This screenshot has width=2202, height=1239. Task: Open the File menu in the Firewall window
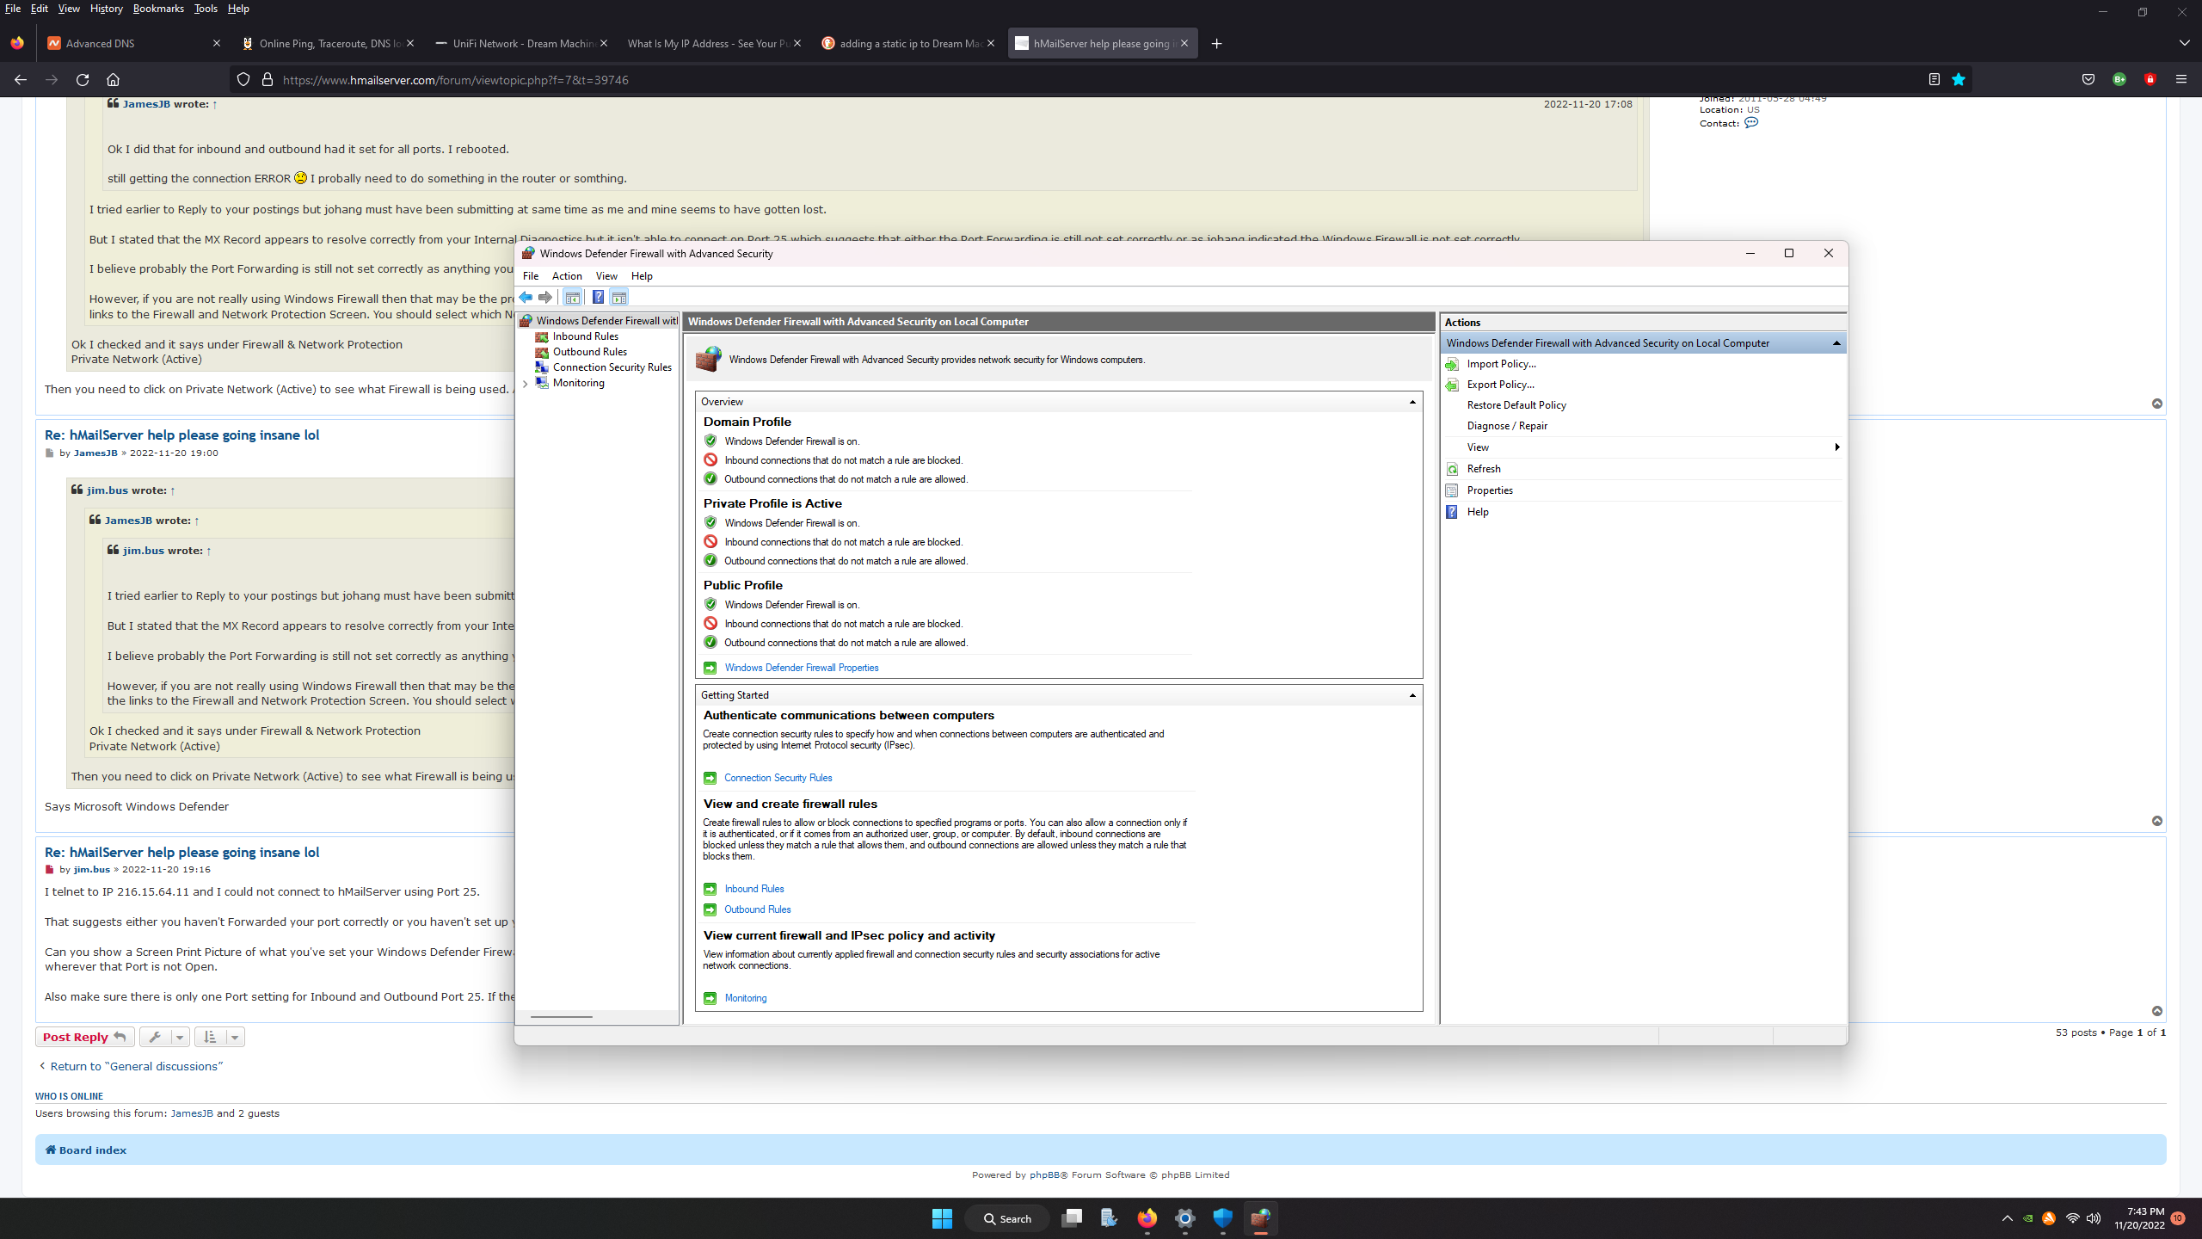click(x=531, y=276)
